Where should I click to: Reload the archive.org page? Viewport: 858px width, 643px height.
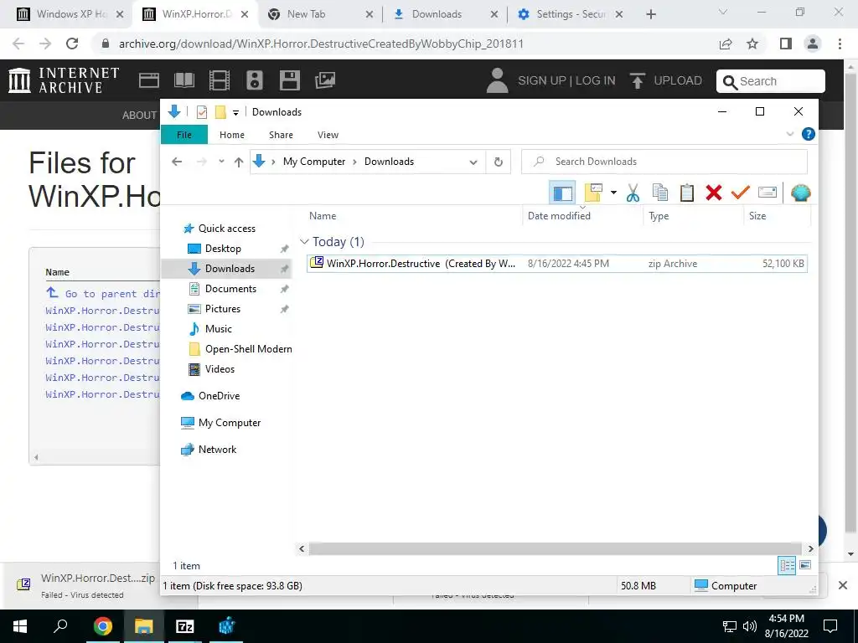[72, 44]
